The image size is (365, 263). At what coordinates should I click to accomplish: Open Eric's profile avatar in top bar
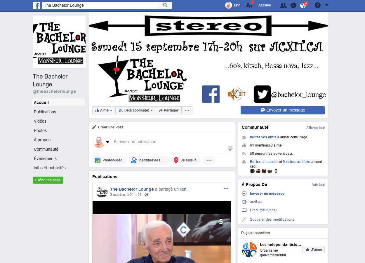pyautogui.click(x=228, y=5)
